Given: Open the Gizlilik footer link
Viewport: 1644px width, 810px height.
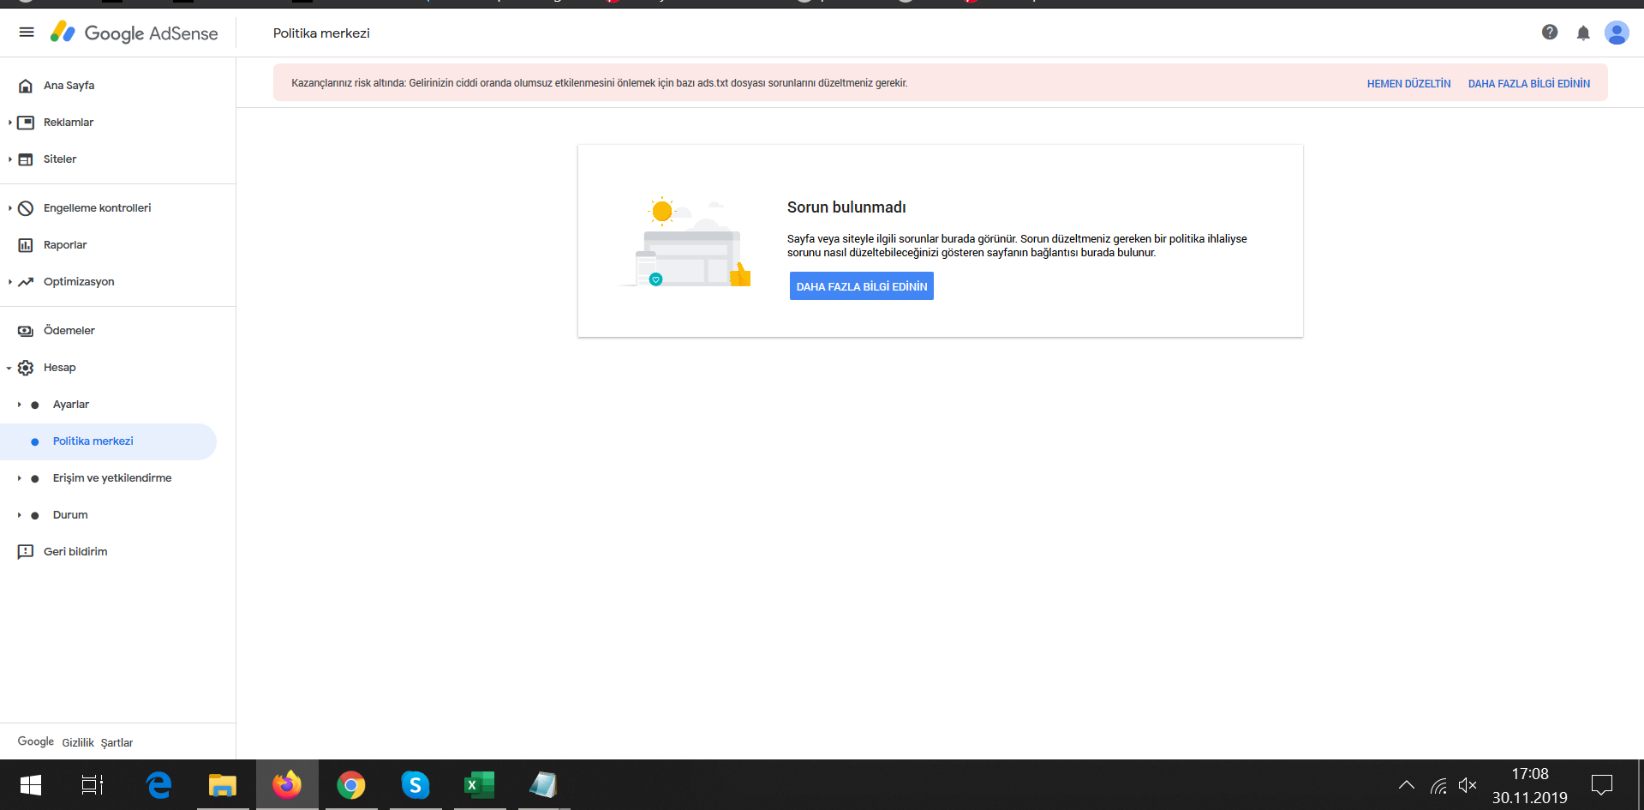Looking at the screenshot, I should 78,743.
